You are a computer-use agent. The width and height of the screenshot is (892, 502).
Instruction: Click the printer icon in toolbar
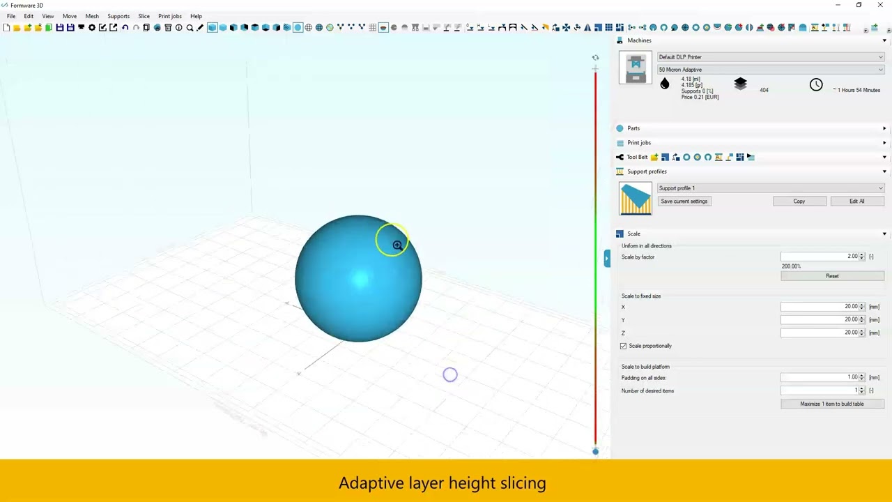coord(82,27)
